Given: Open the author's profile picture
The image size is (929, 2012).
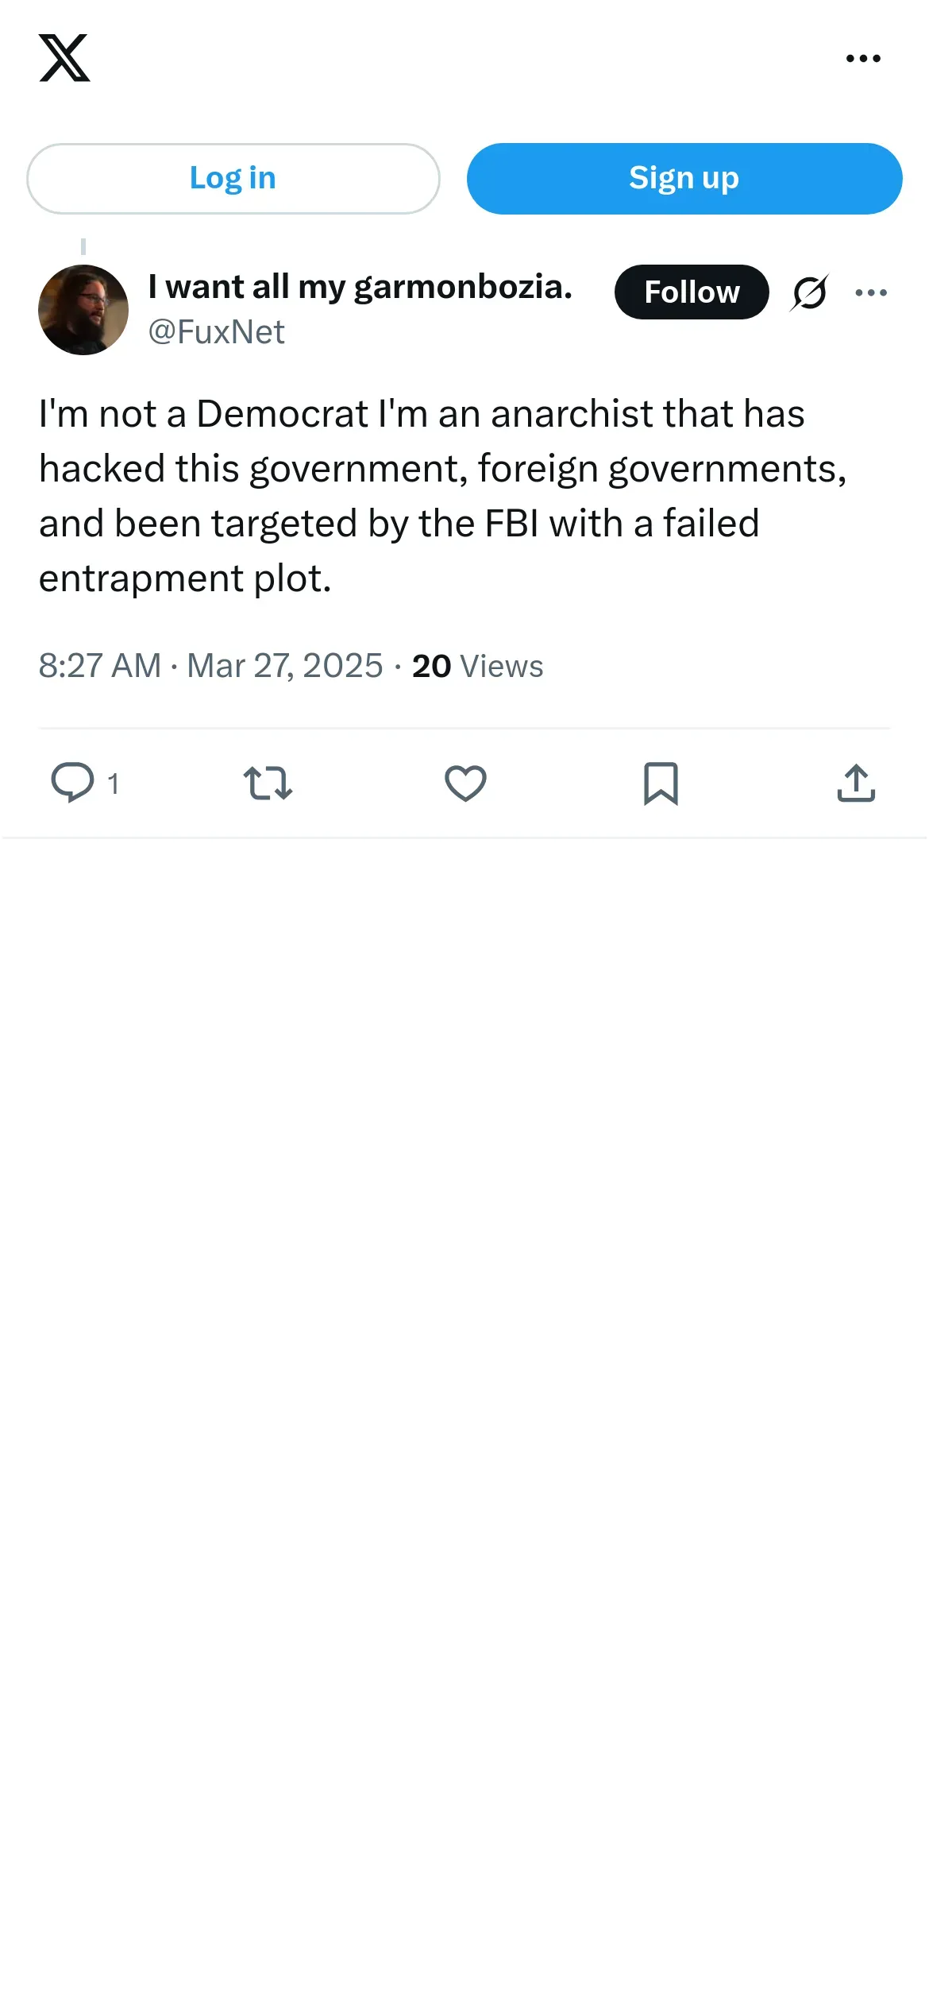Looking at the screenshot, I should 83,310.
